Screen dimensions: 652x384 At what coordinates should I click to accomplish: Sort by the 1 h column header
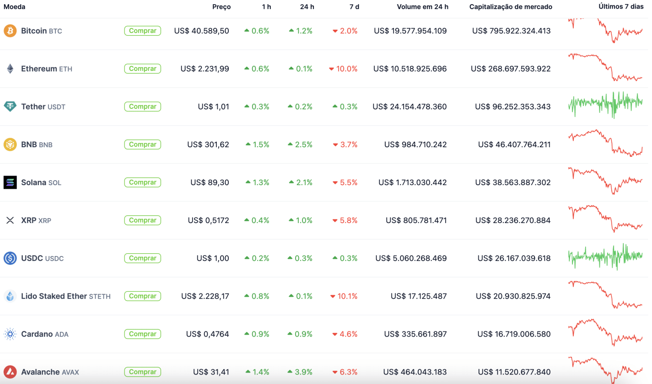[x=266, y=7]
